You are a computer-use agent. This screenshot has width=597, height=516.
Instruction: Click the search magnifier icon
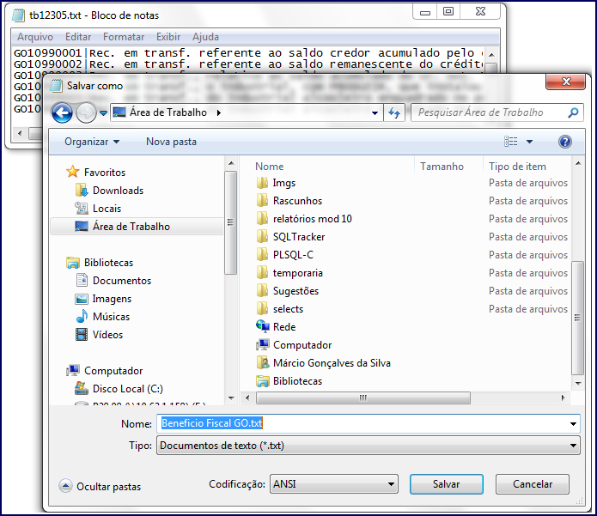(x=573, y=112)
